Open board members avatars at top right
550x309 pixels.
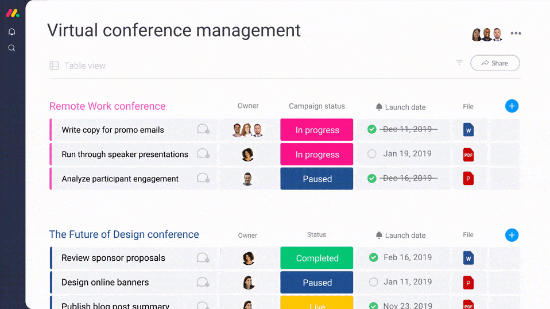click(x=487, y=34)
